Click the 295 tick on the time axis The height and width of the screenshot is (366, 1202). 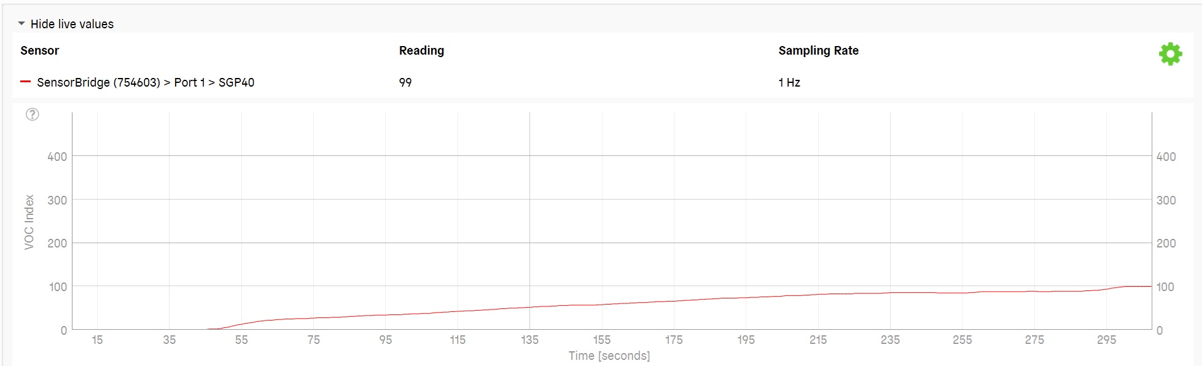1106,340
